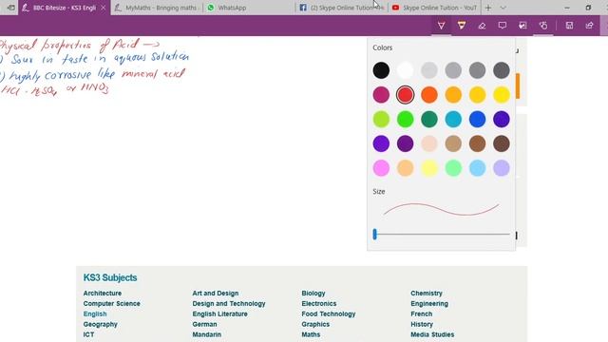Pick the dark brown color swatch
Image resolution: width=608 pixels, height=342 pixels.
[502, 143]
